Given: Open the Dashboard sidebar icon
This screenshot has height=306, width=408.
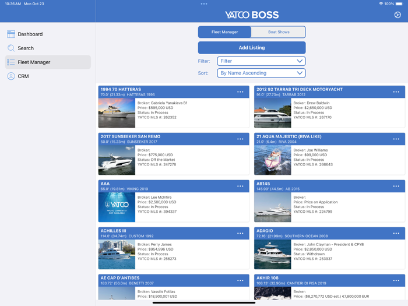Looking at the screenshot, I should tap(11, 34).
